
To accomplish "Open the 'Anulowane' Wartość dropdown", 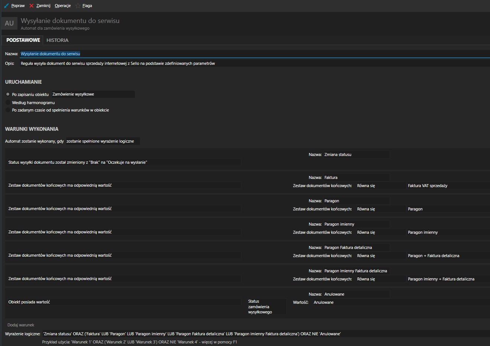I will (400, 302).
